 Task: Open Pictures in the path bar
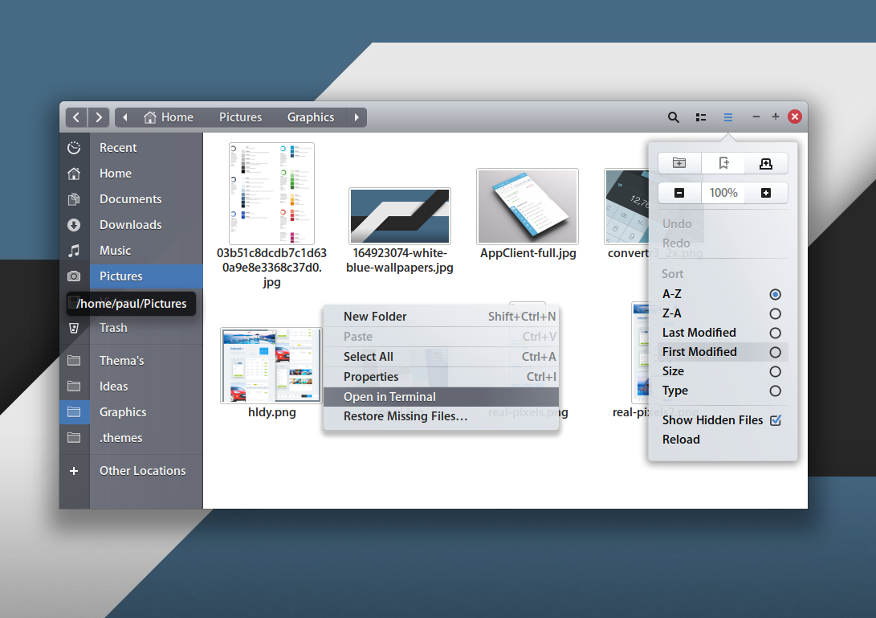coord(240,117)
